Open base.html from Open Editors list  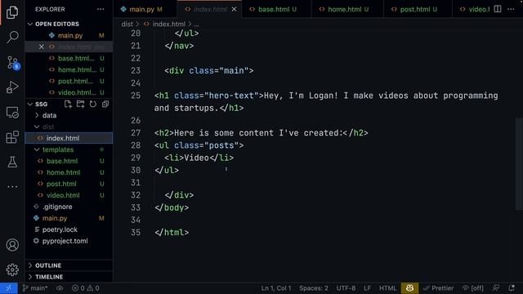[69, 58]
